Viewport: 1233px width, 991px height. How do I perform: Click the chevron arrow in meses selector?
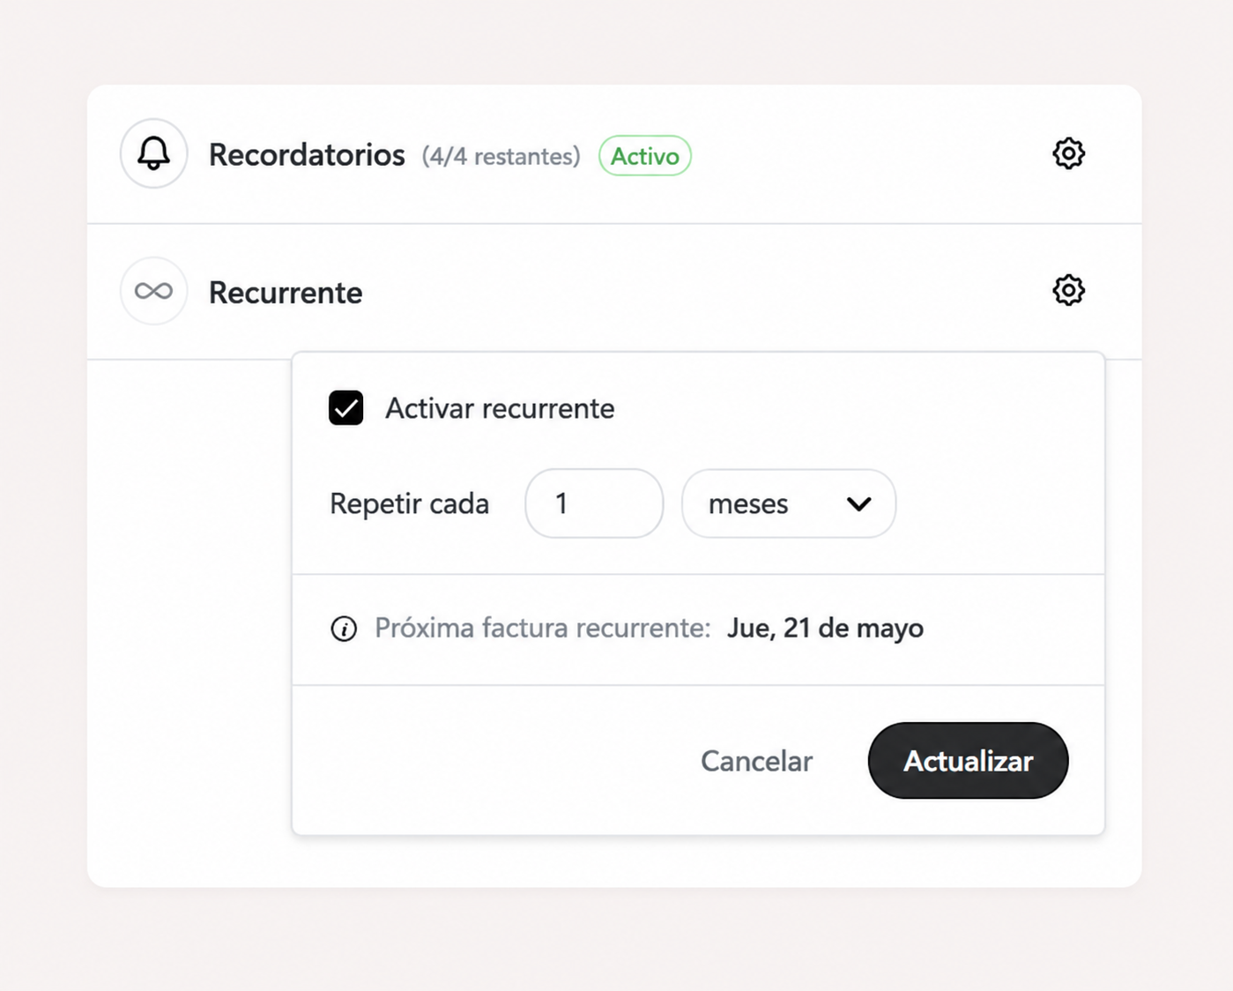858,504
